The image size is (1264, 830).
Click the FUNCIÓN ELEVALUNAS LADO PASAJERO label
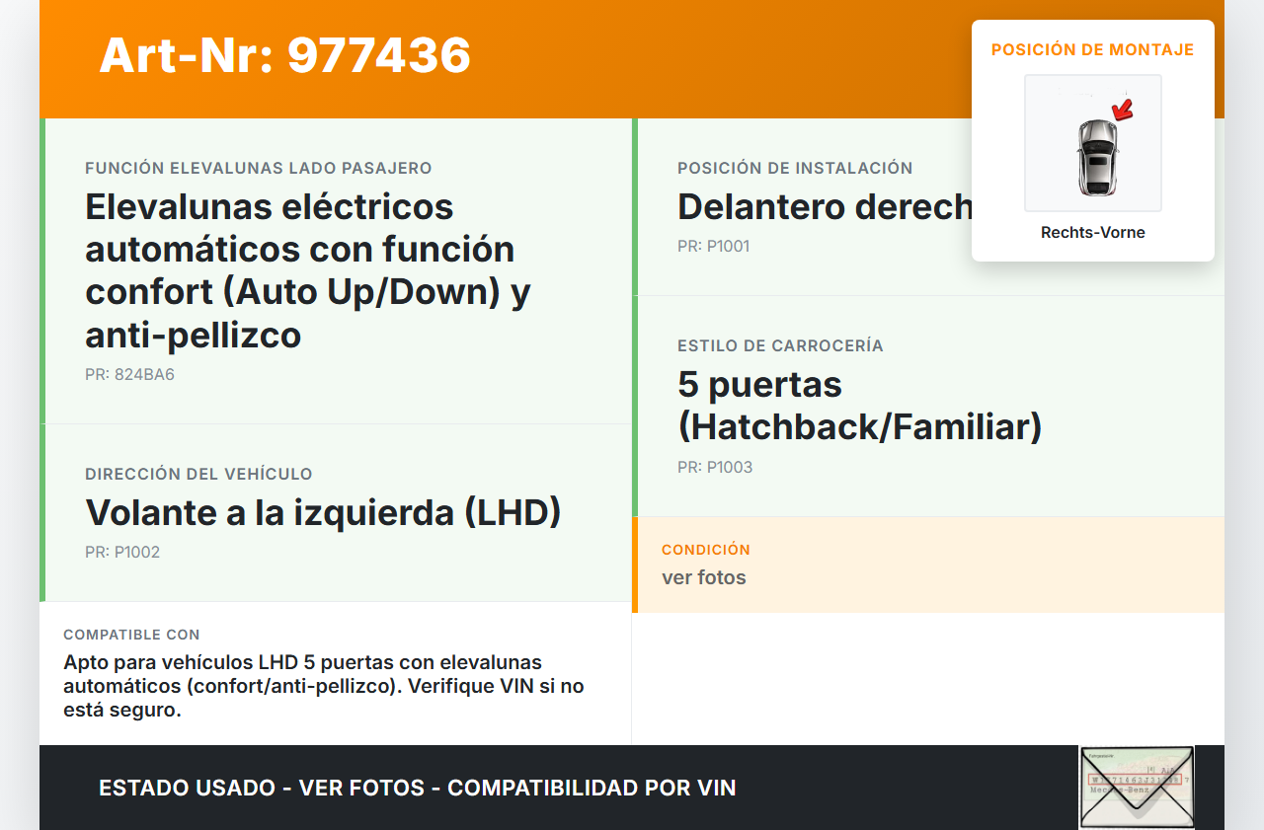(258, 169)
